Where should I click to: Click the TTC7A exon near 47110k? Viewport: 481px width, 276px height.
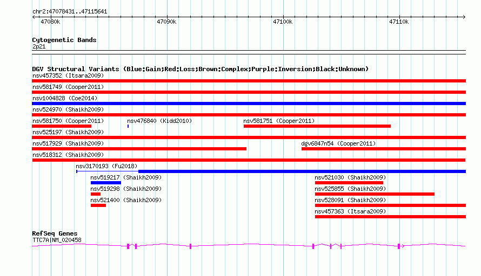399,246
